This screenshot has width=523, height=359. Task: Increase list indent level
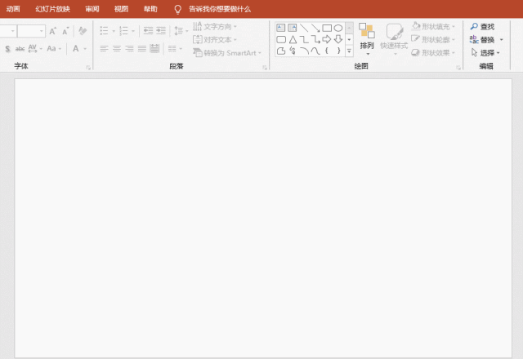tap(161, 31)
